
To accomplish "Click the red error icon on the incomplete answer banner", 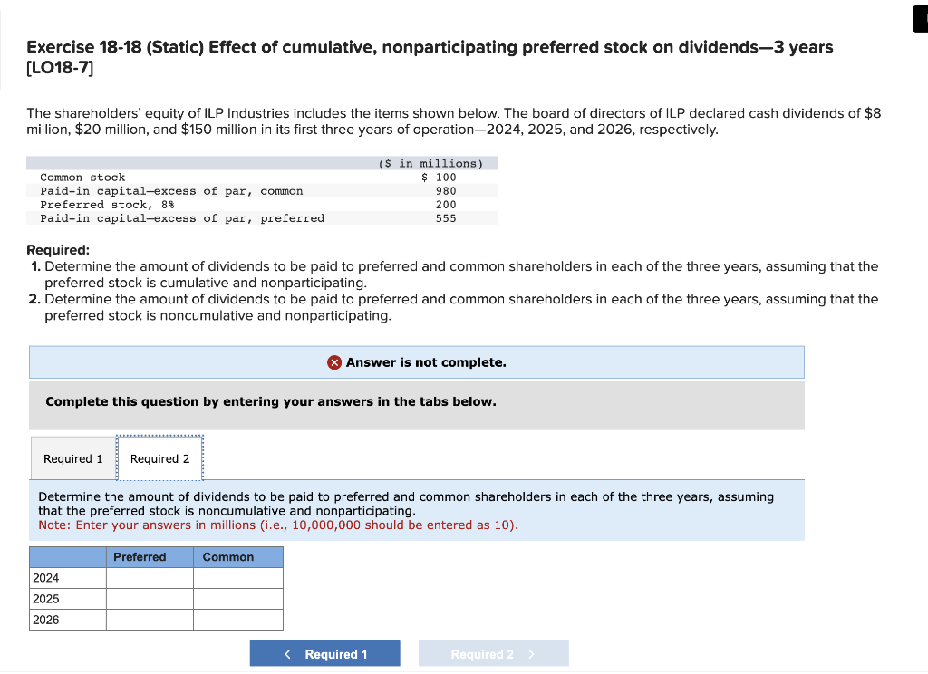I will 335,361.
